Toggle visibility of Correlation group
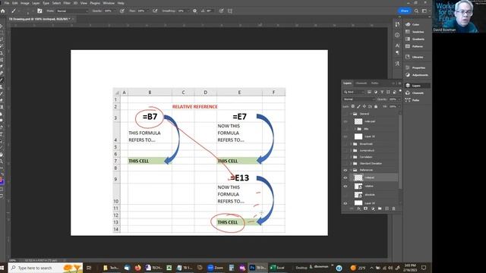This screenshot has height=273, width=486. click(346, 157)
